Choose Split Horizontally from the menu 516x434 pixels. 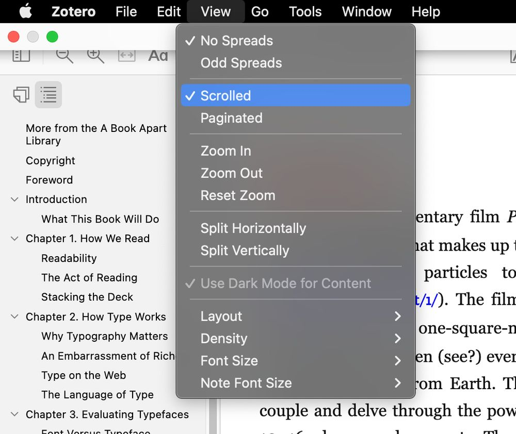[x=253, y=228]
